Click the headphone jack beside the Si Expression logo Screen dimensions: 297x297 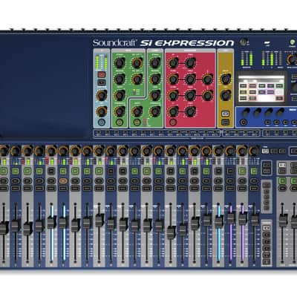pyautogui.click(x=244, y=41)
